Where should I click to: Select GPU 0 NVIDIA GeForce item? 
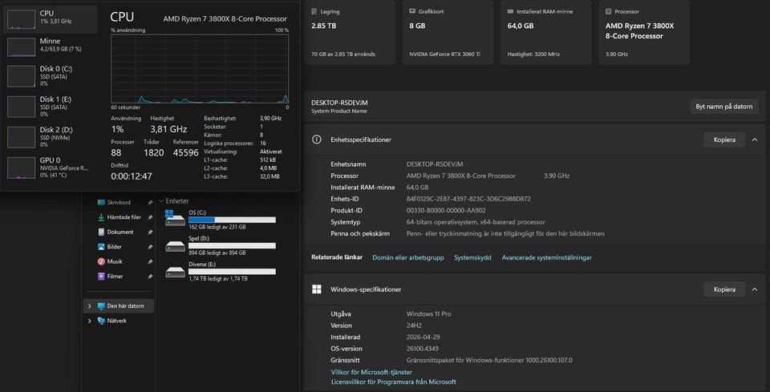(50, 168)
